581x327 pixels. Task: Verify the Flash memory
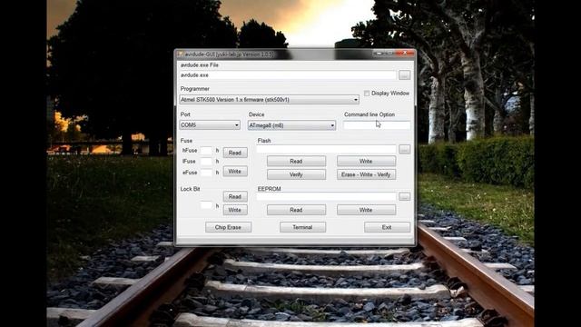point(296,174)
